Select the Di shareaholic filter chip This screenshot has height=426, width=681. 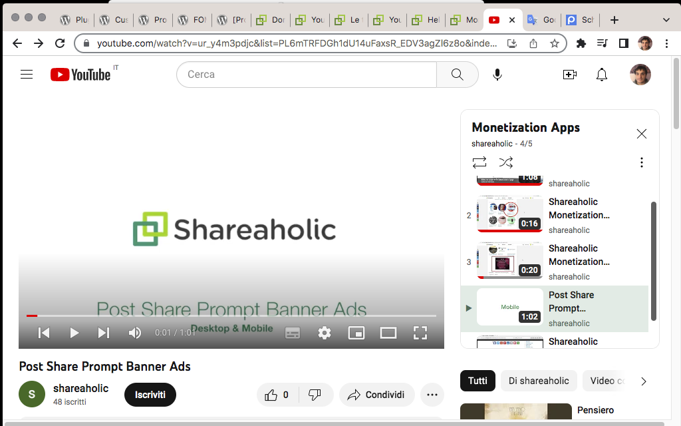tap(539, 381)
